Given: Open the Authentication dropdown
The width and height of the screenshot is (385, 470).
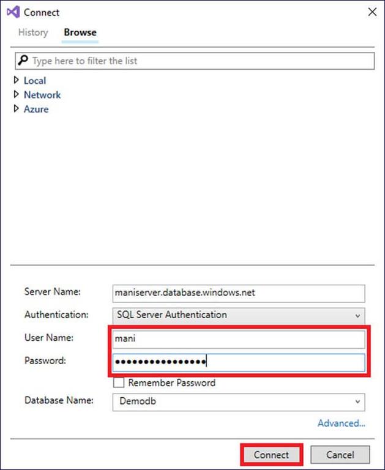Looking at the screenshot, I should click(239, 315).
